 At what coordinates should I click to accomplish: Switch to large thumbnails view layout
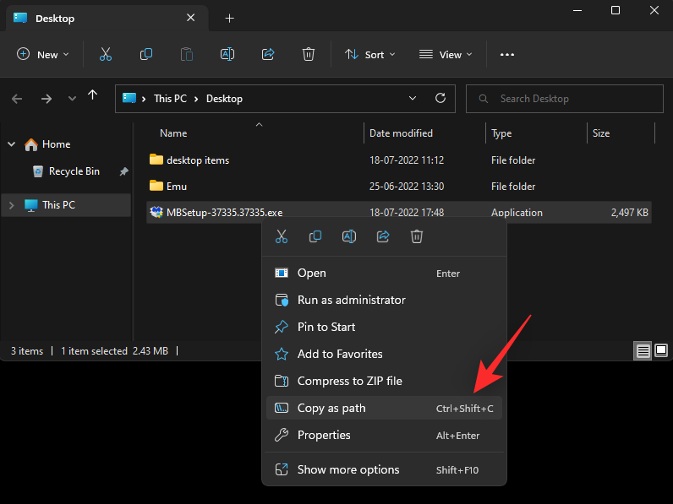661,350
